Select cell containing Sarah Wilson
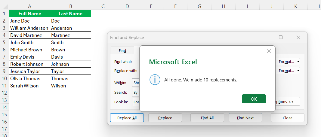 pos(30,85)
